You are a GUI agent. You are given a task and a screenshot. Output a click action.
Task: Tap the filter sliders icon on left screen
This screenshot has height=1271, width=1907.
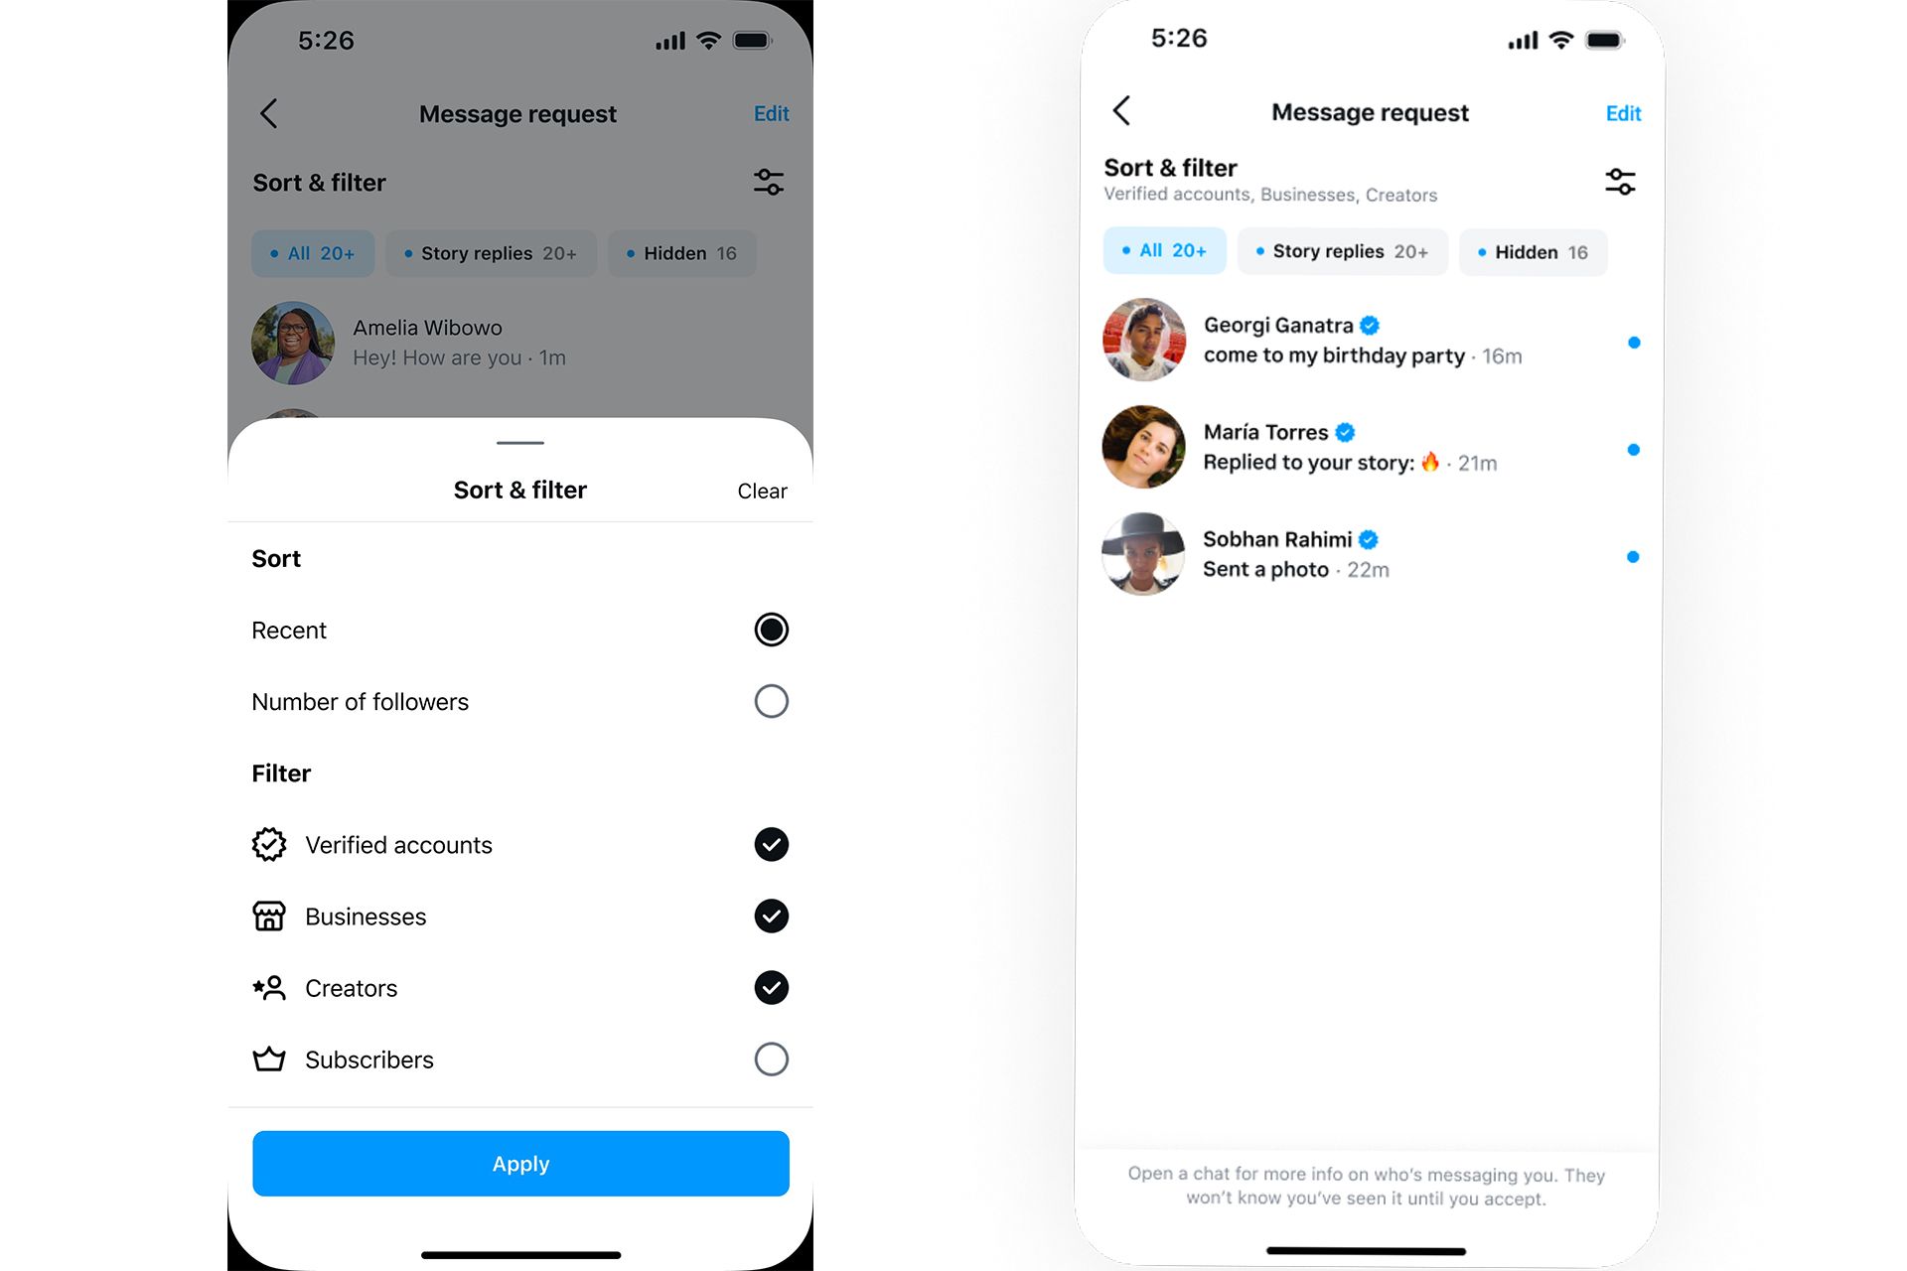pos(769,180)
